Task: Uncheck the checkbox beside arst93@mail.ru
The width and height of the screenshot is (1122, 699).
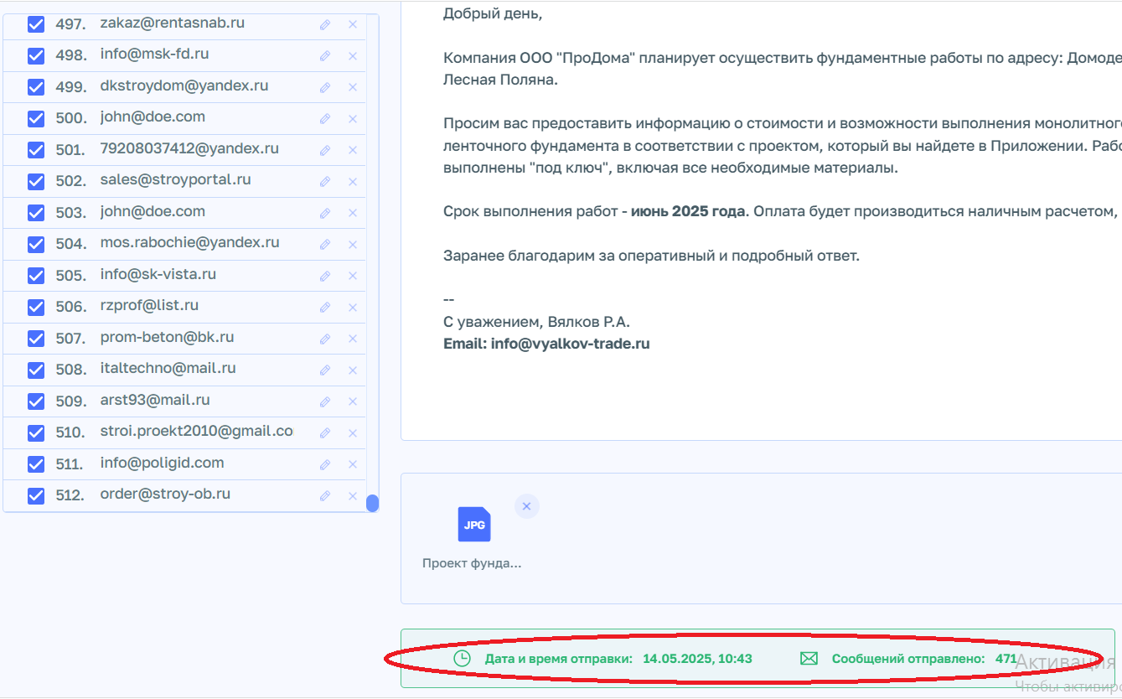Action: coord(35,401)
